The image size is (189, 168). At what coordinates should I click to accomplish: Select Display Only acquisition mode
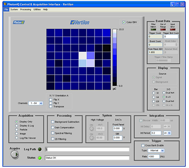[x=16, y=122]
